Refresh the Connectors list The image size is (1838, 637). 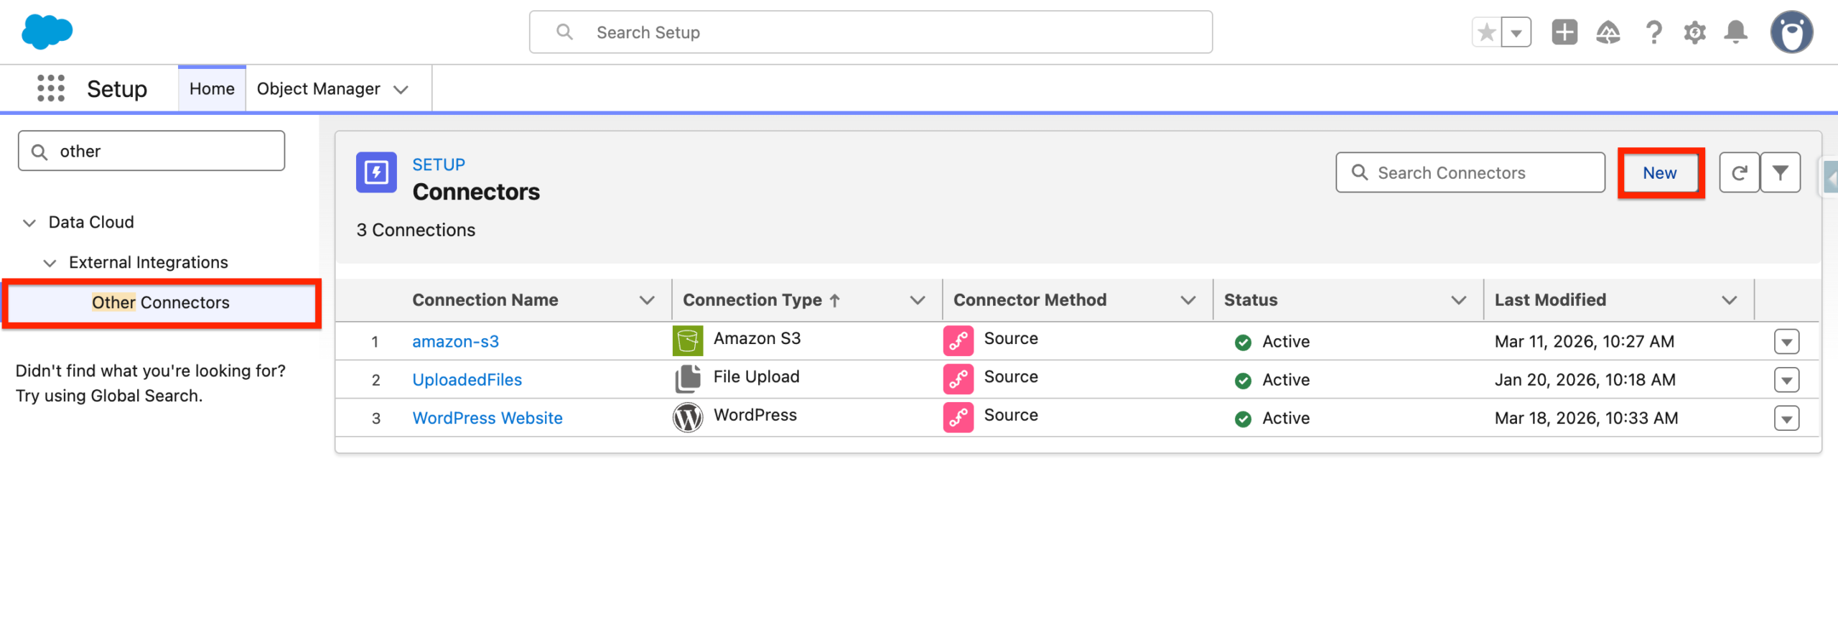(1739, 172)
